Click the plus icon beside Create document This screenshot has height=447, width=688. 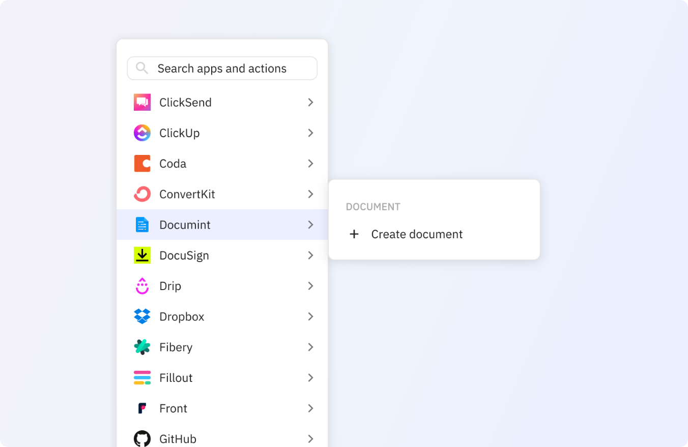(x=354, y=234)
